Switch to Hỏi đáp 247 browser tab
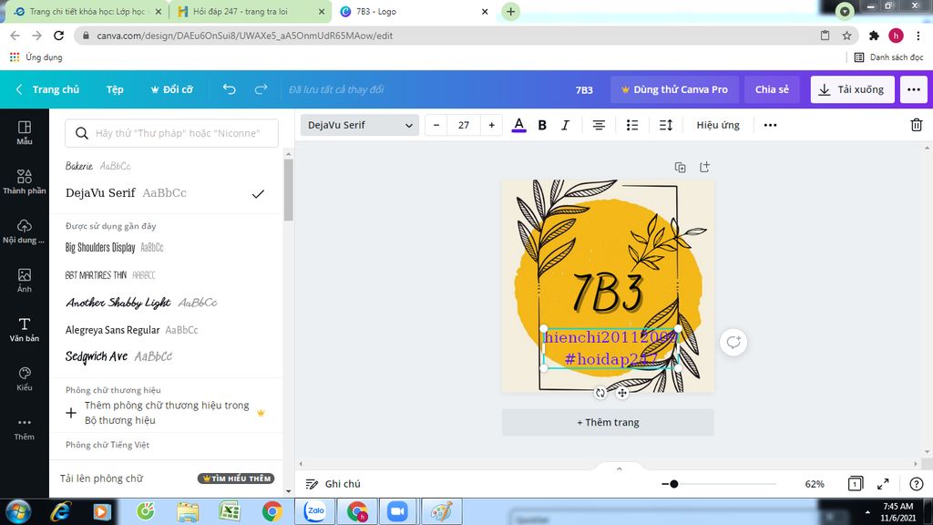933x525 pixels. (251, 11)
